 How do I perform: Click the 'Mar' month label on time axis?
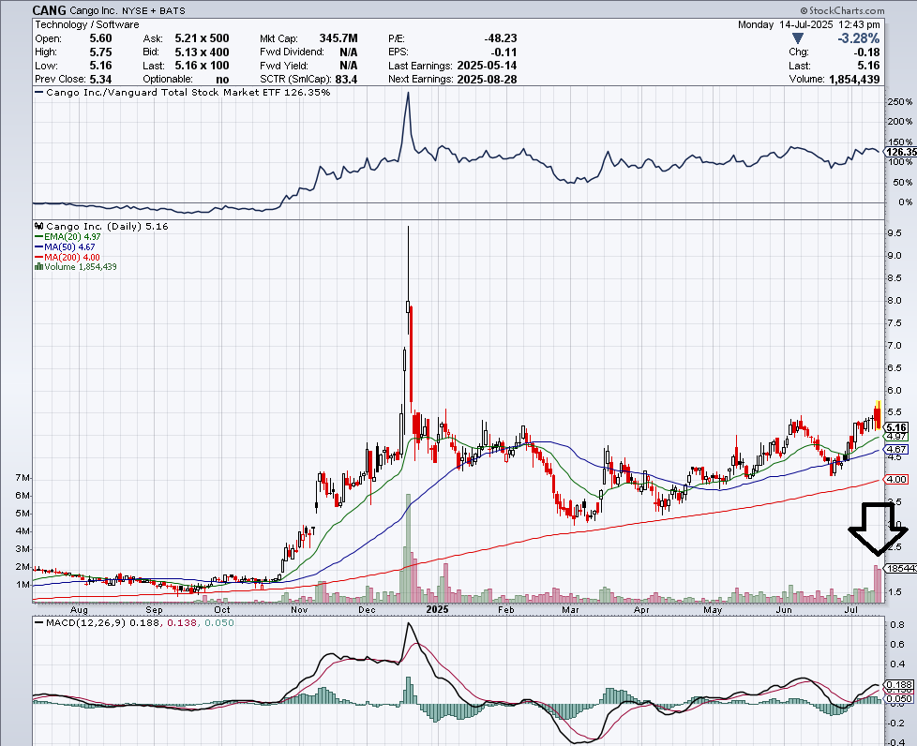570,610
